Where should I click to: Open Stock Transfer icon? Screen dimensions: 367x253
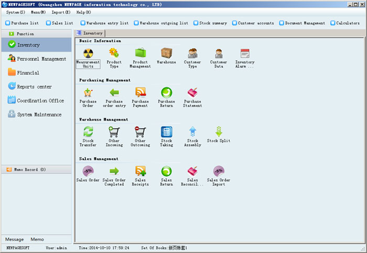coord(88,132)
